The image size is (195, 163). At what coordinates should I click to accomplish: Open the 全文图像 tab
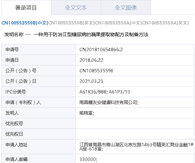(x=126, y=8)
